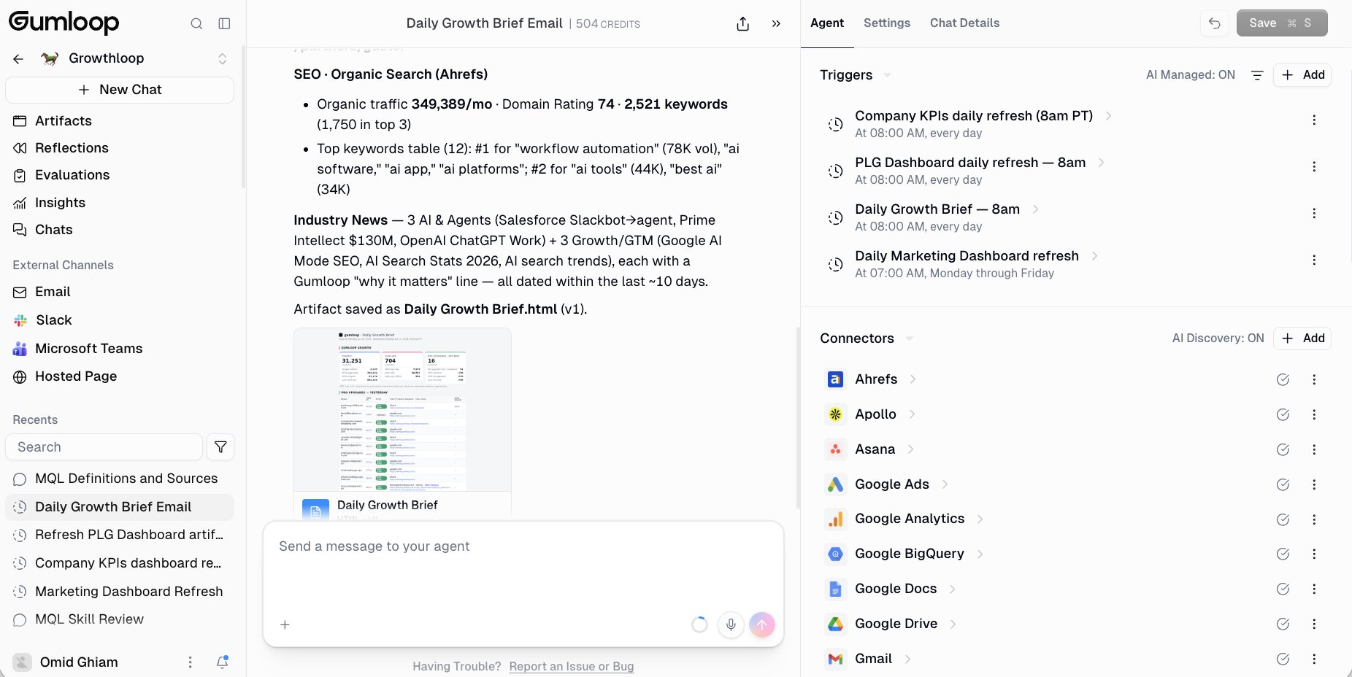
Task: Filter recent chats with funnel icon
Action: pyautogui.click(x=220, y=447)
